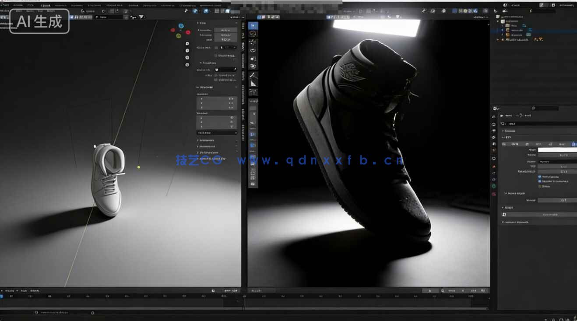Expand the Transform panel header
The height and width of the screenshot is (321, 577).
206,87
